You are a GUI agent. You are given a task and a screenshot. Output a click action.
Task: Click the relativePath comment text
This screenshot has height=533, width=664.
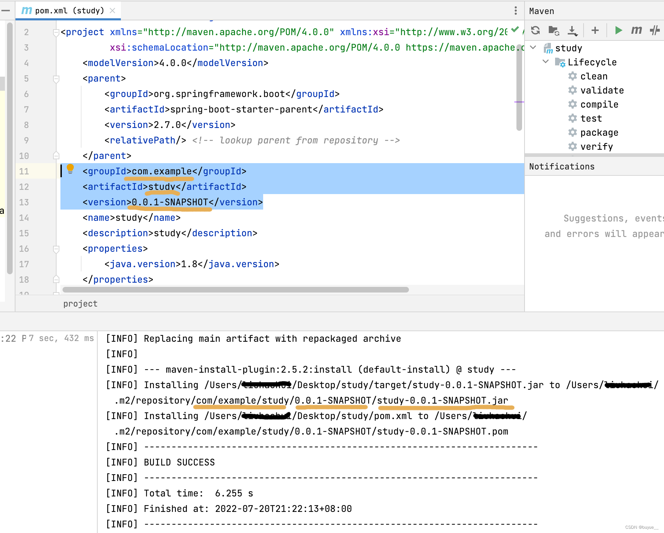296,140
